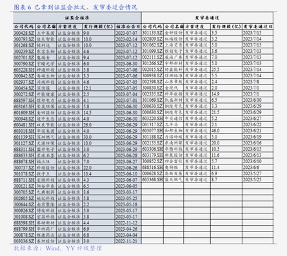Screen dimensions: 287x256
Task: Click code cell 300942.SZ
Action: click(24, 76)
